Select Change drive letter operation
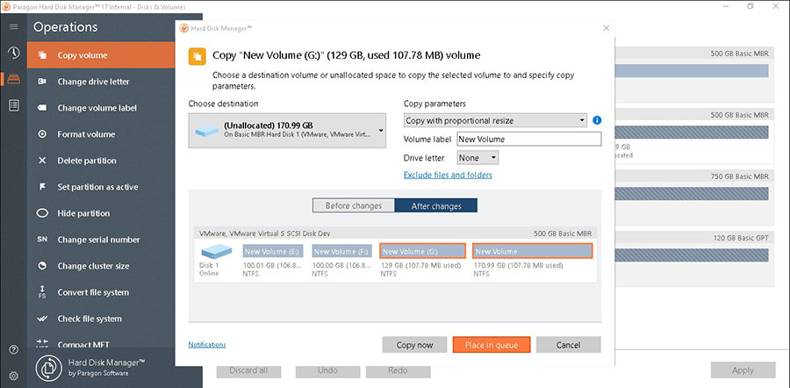790x388 pixels. point(101,82)
